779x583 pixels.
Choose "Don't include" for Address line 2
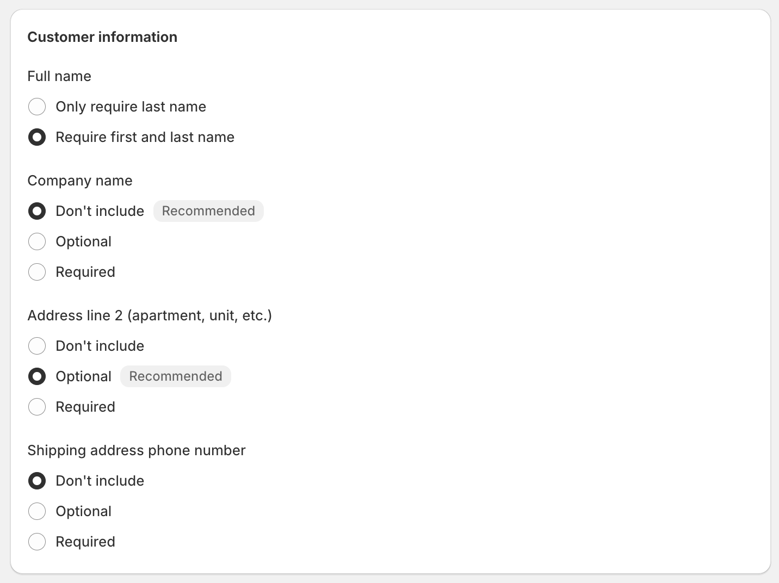pyautogui.click(x=37, y=346)
